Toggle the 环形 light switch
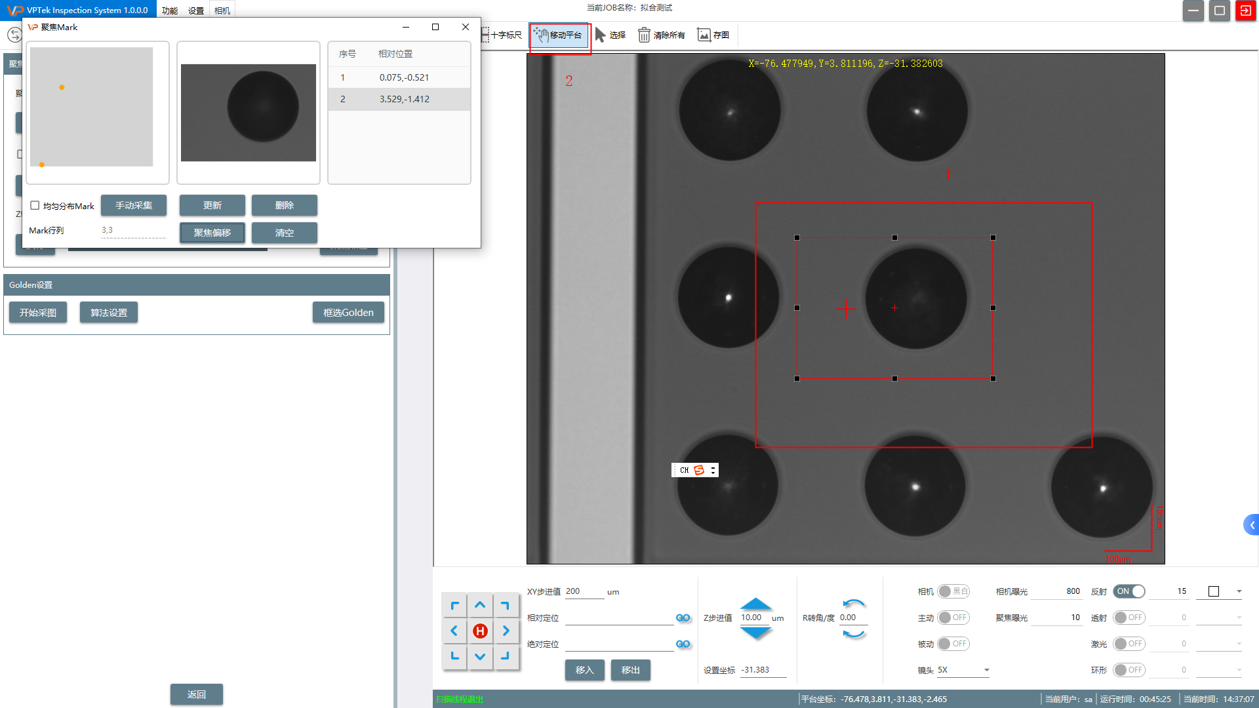Image resolution: width=1259 pixels, height=708 pixels. pos(1129,670)
